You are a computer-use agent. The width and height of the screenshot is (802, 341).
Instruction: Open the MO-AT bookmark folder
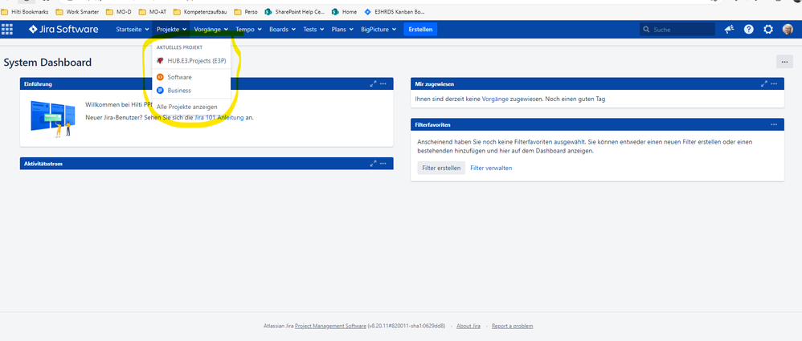[x=152, y=12]
